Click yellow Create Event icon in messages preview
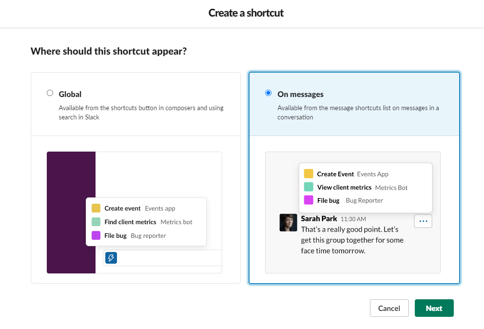Screen dimensions: 484x329 (309, 174)
